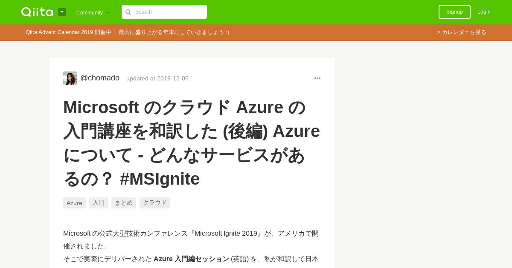Visit the @chomado profile link
The image size is (512, 268).
tap(100, 78)
